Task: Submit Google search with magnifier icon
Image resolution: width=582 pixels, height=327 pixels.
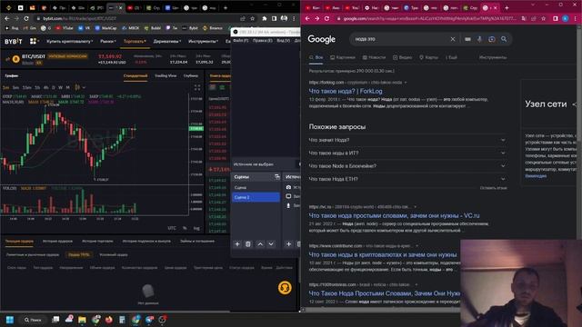Action: coord(504,39)
